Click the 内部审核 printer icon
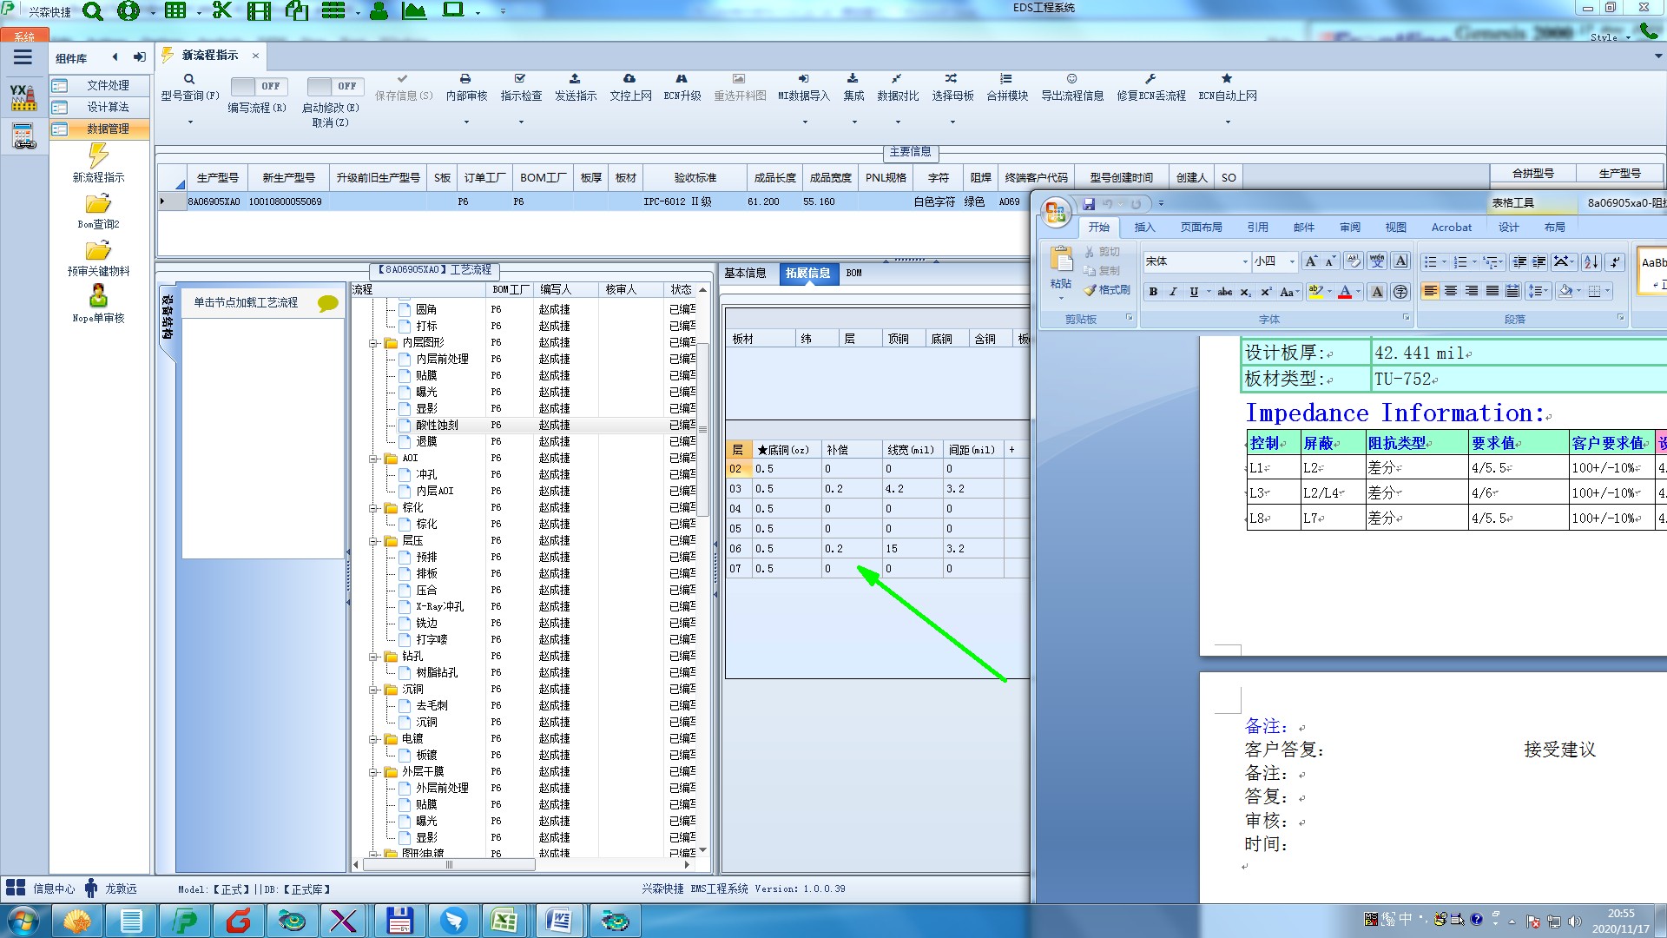This screenshot has width=1667, height=938. [465, 79]
